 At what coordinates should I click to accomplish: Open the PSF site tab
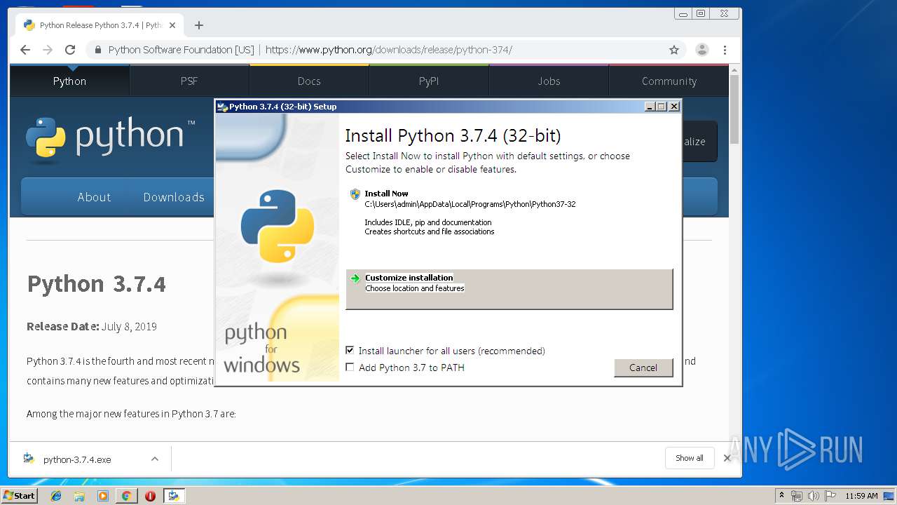(x=189, y=81)
